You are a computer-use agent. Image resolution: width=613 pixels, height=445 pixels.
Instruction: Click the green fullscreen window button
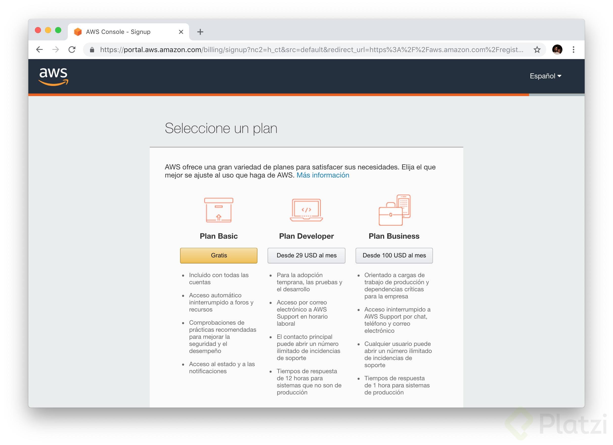tap(58, 30)
